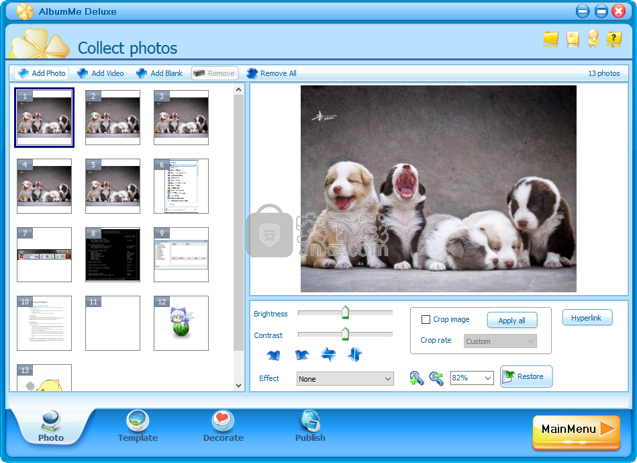Click the 13 photos count label
The image size is (637, 463).
(x=603, y=73)
